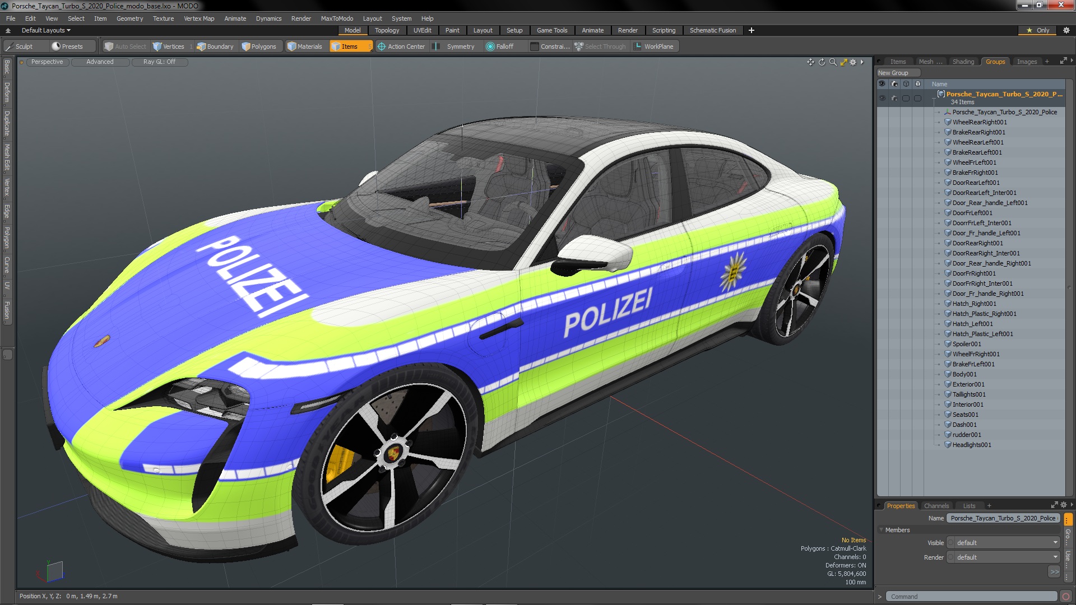This screenshot has width=1076, height=605.
Task: Toggle Auto Select
Action: click(x=125, y=46)
